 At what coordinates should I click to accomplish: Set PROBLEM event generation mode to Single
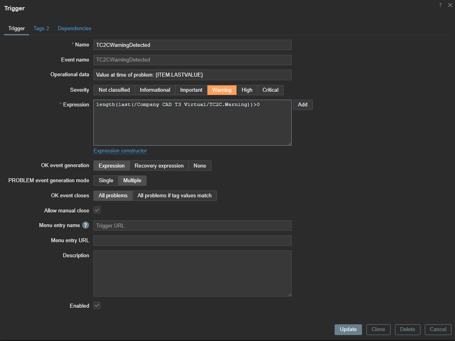click(106, 181)
